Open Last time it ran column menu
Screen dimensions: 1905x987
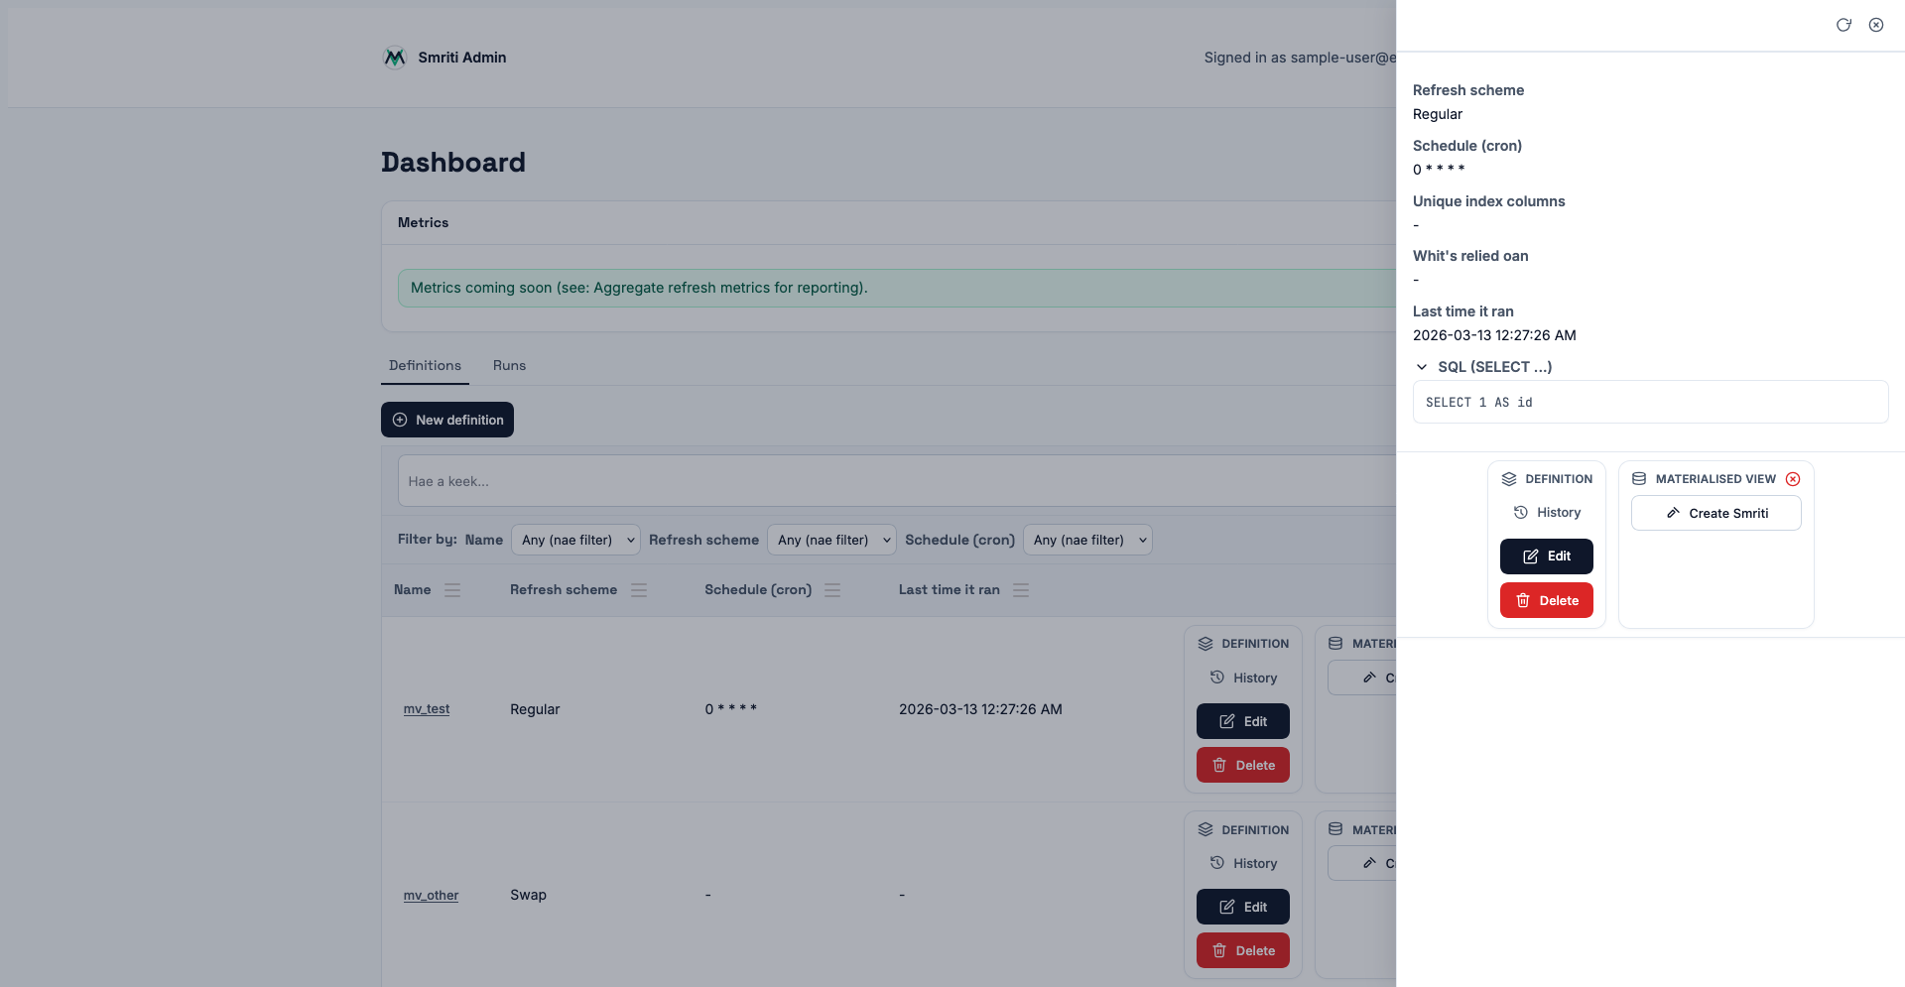point(1021,590)
